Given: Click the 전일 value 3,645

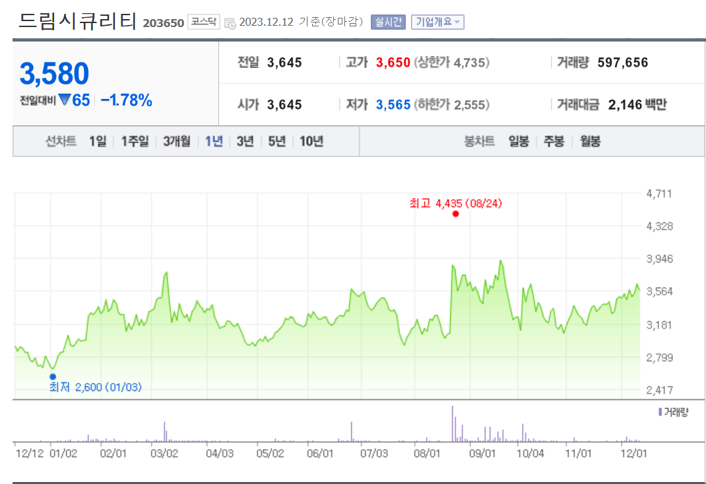Looking at the screenshot, I should [284, 63].
